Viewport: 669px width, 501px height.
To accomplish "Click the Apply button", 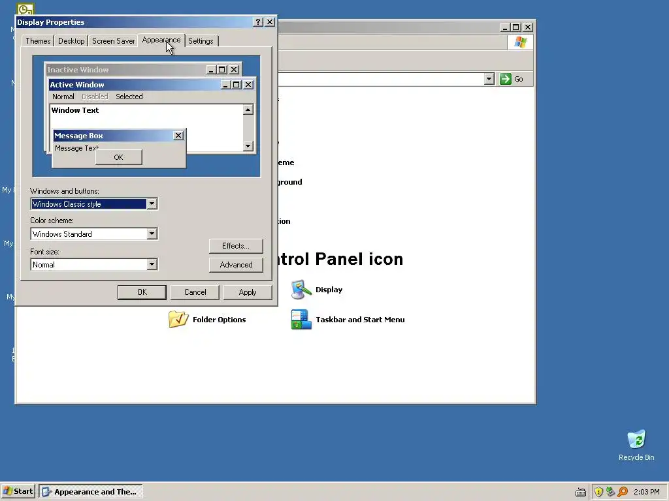I will [248, 292].
